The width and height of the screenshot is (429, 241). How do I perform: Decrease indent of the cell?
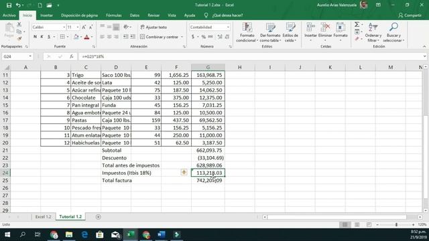(x=126, y=37)
